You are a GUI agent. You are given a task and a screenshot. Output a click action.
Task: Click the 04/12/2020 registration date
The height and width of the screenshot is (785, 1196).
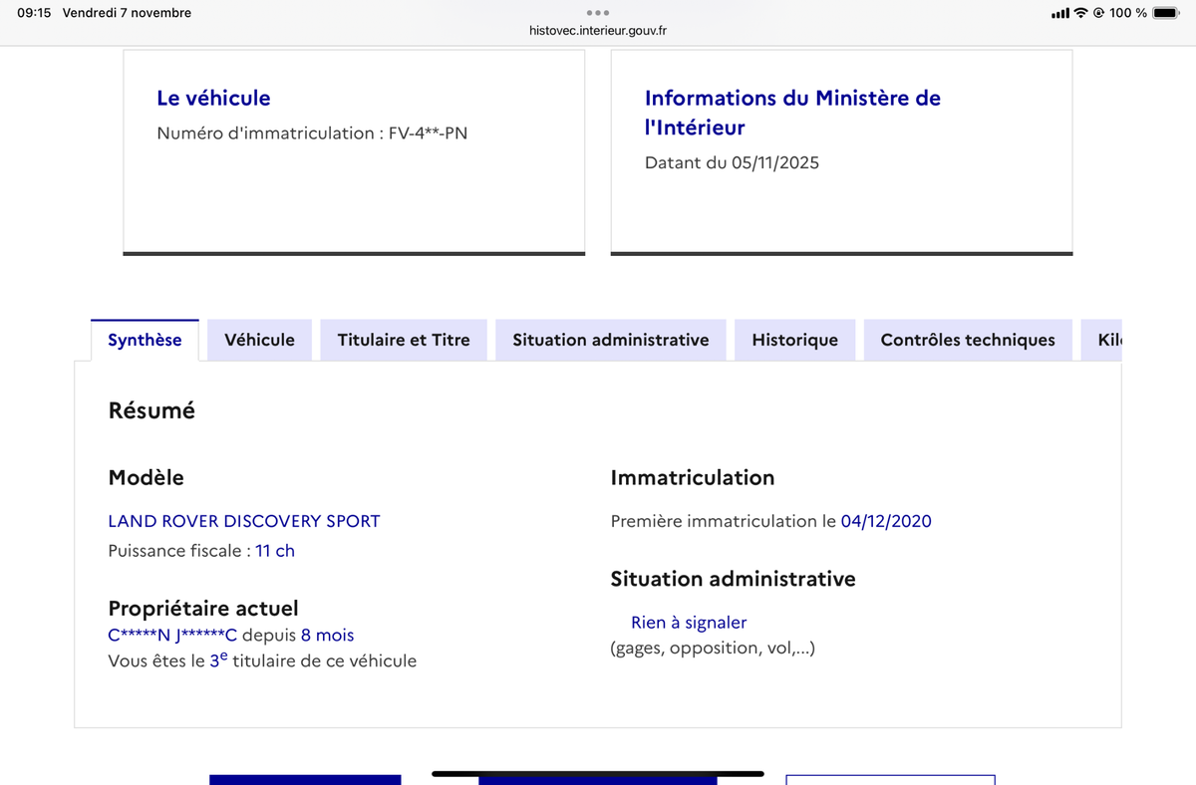tap(886, 521)
